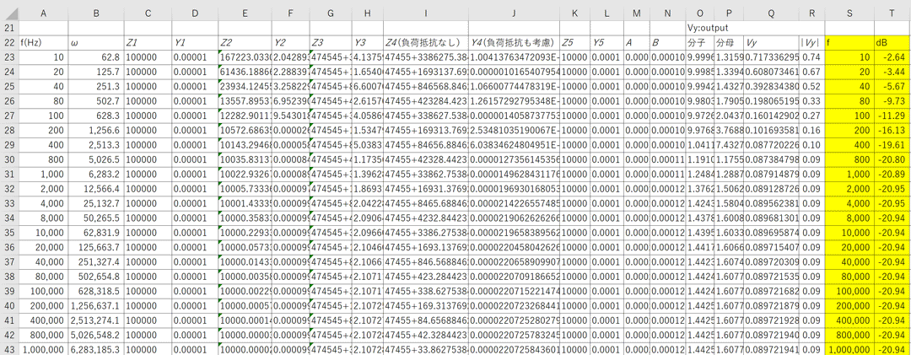911x355 pixels.
Task: Click the 'Z1' header cell
Action: 148,43
